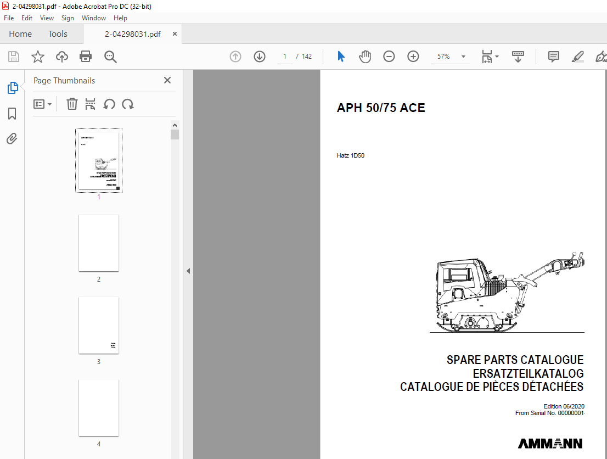Screen dimensions: 607x459
Task: Select page 1 thumbnail
Action: [x=99, y=161]
